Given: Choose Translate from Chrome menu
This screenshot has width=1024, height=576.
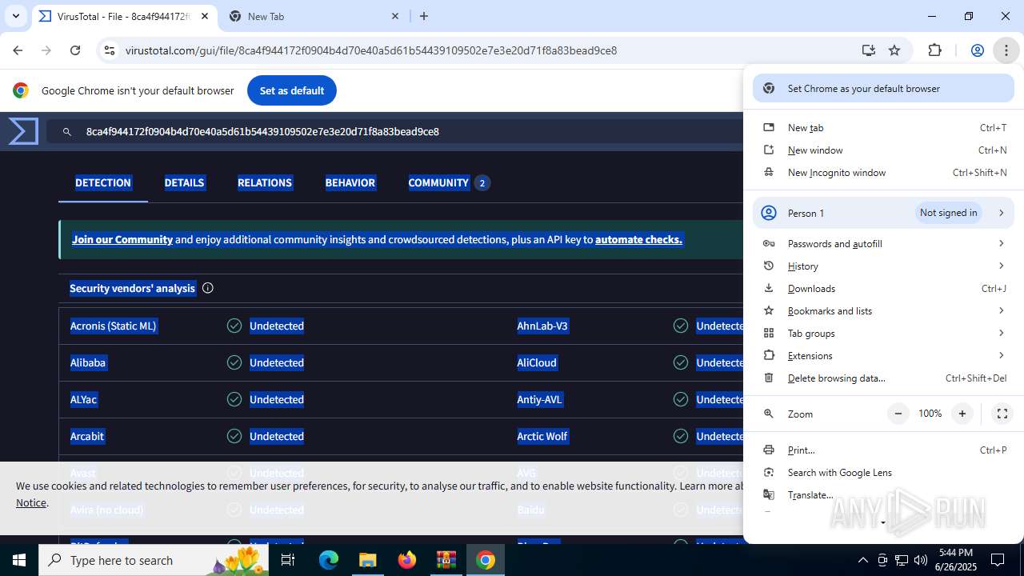Looking at the screenshot, I should (883, 495).
